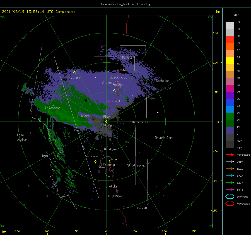Click the yellow diamond marker at radar center

click(x=107, y=122)
